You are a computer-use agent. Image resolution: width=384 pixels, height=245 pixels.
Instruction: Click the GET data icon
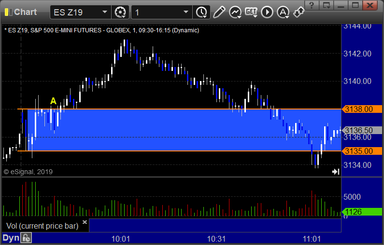coord(251,12)
